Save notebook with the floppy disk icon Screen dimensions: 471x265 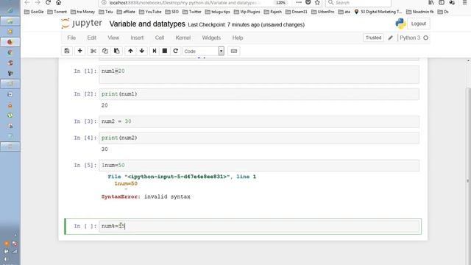pos(67,51)
